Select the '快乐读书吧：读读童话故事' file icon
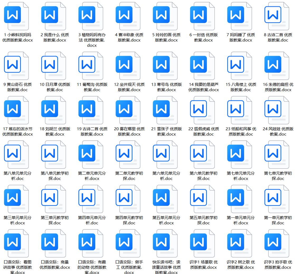 165,243
